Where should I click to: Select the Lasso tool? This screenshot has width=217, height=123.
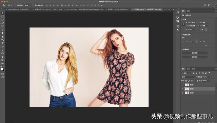[x=2, y=20]
